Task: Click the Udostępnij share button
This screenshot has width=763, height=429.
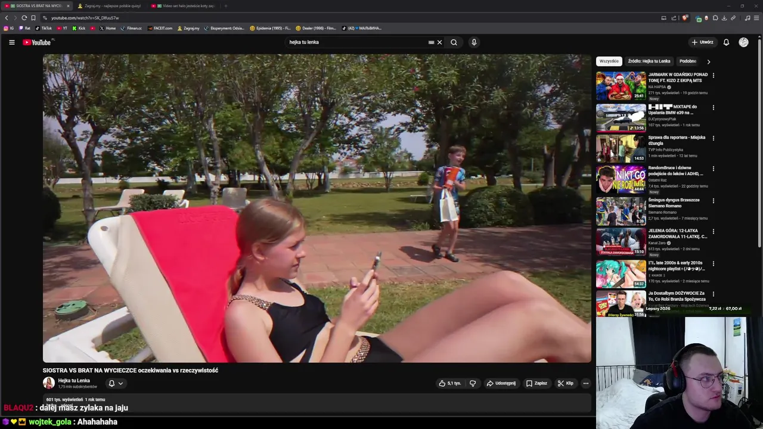Action: tap(501, 383)
